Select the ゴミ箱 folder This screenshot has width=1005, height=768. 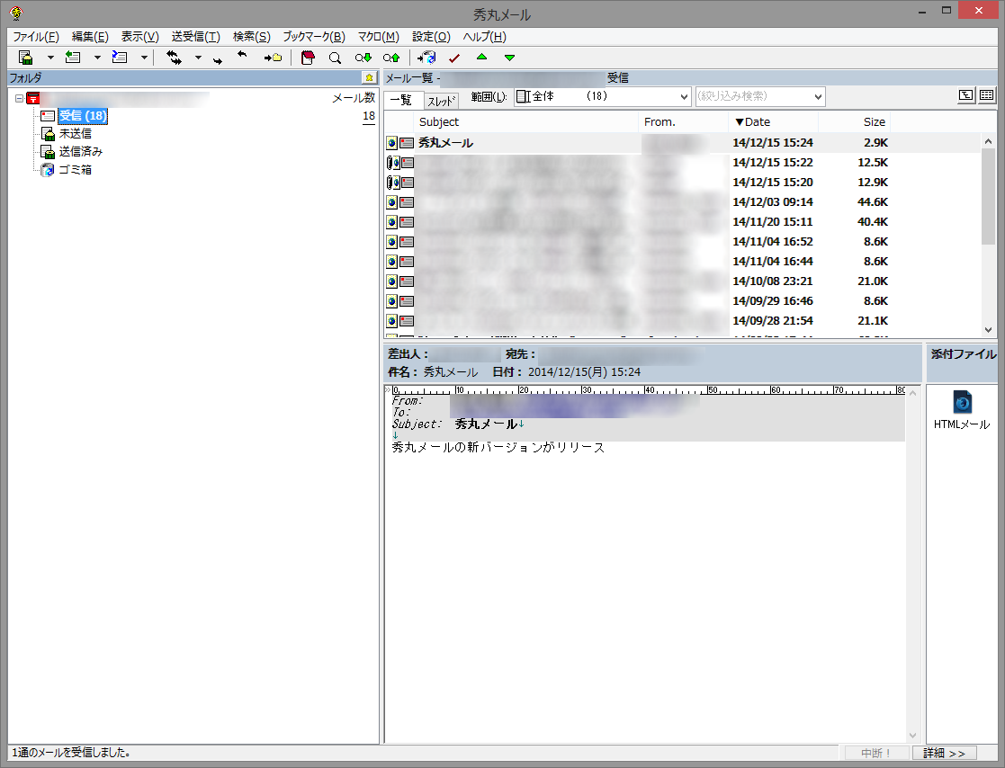pyautogui.click(x=75, y=170)
